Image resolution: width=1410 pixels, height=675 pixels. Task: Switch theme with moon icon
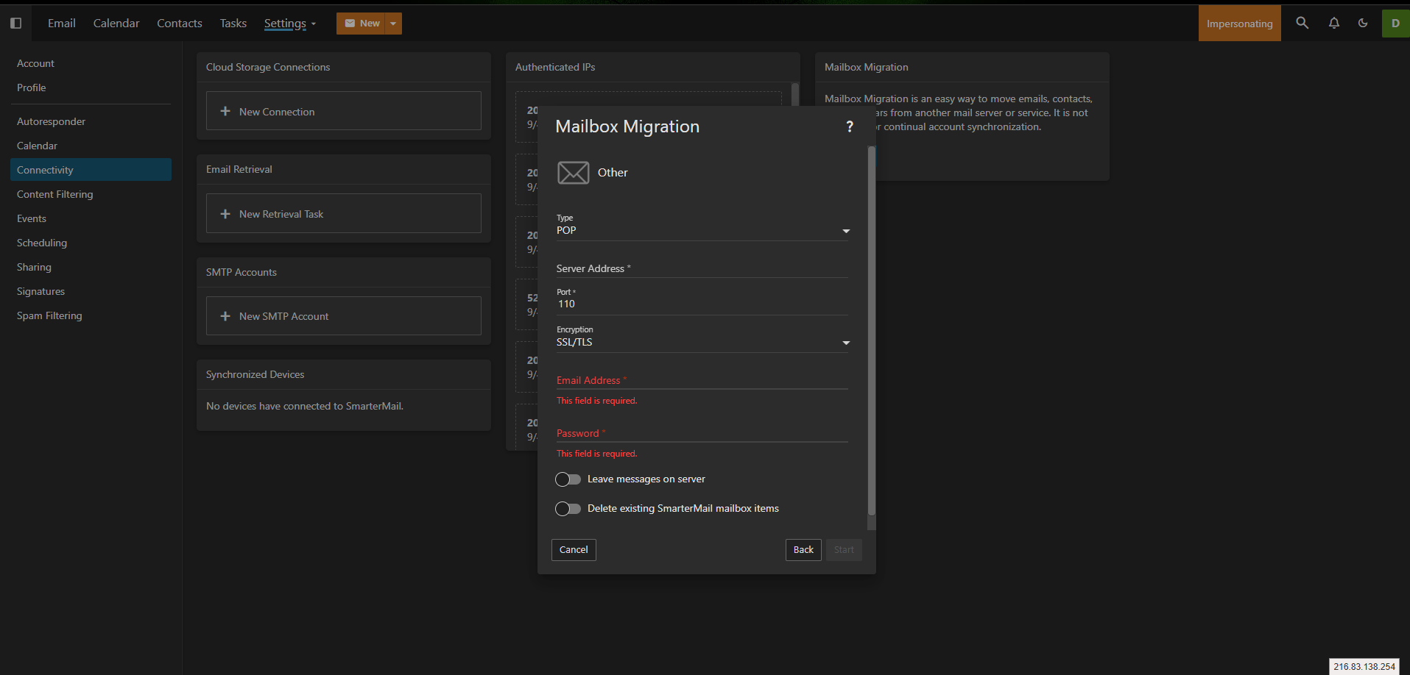coord(1363,24)
